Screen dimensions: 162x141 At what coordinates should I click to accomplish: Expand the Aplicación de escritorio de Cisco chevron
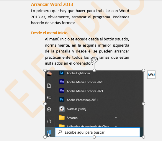coord(116,126)
